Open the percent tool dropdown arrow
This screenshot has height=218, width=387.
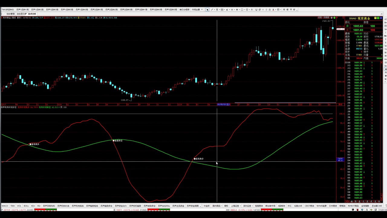pyautogui.click(x=220, y=10)
